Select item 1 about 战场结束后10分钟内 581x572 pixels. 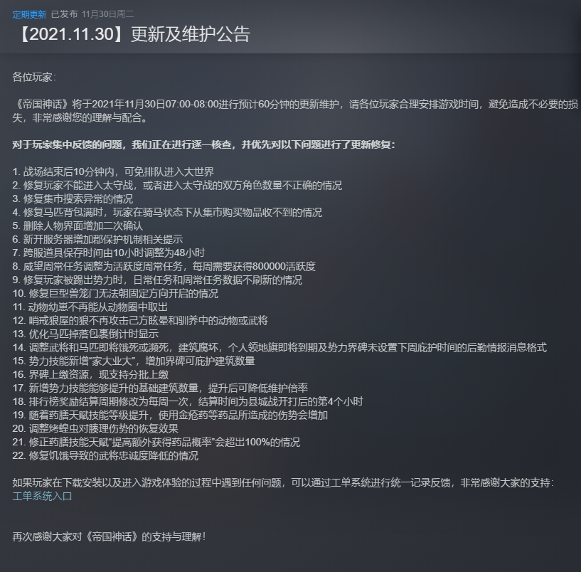(113, 171)
